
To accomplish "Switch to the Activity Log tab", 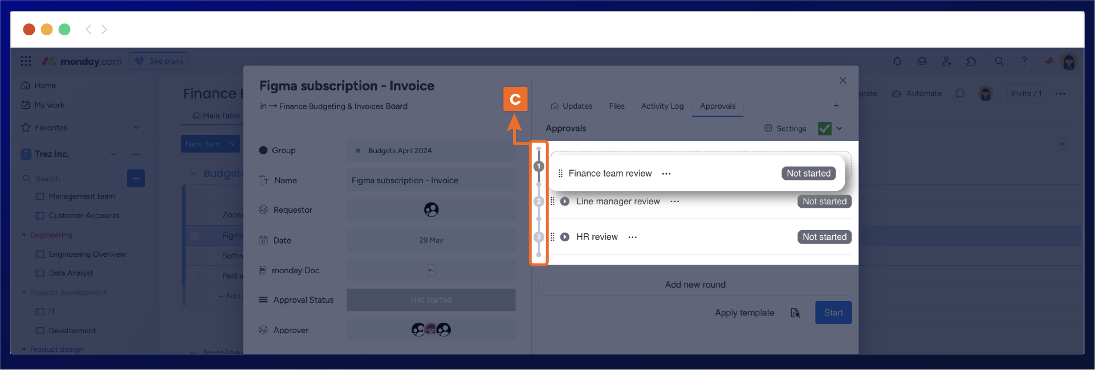I will 662,106.
